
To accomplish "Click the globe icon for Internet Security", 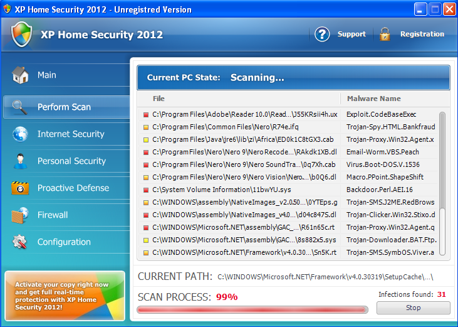I will 20,134.
